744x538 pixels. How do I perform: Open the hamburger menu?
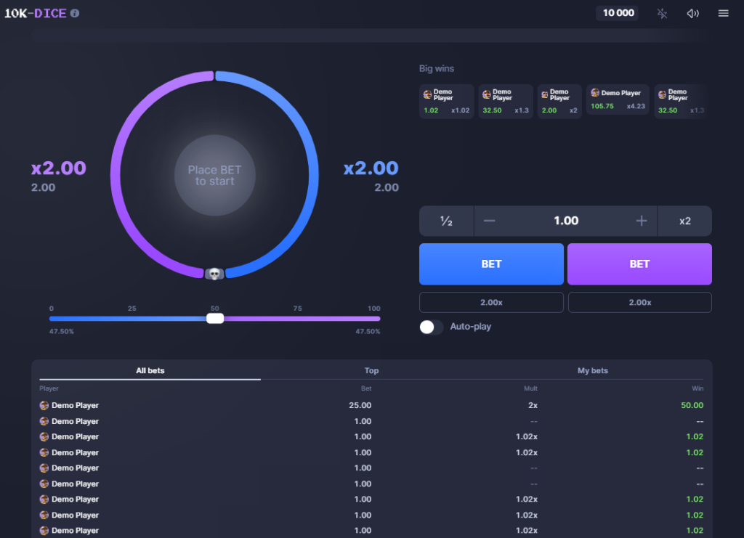pyautogui.click(x=722, y=12)
